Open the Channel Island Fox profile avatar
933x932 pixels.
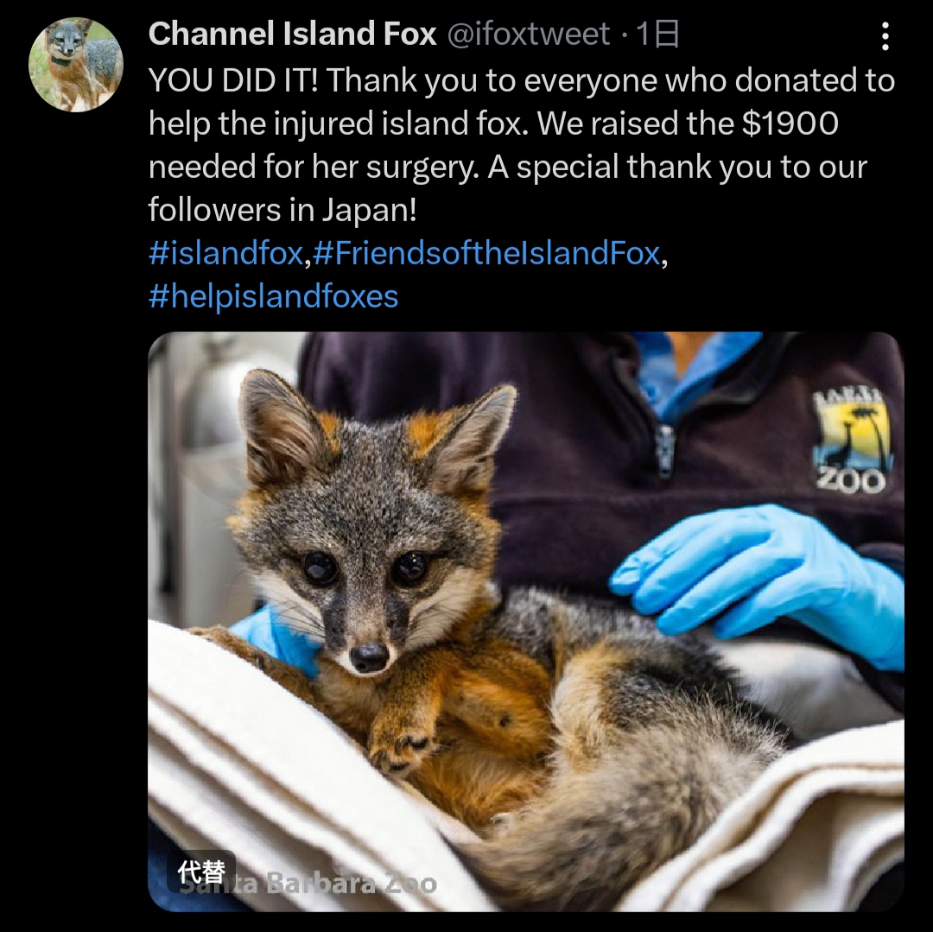tap(75, 64)
